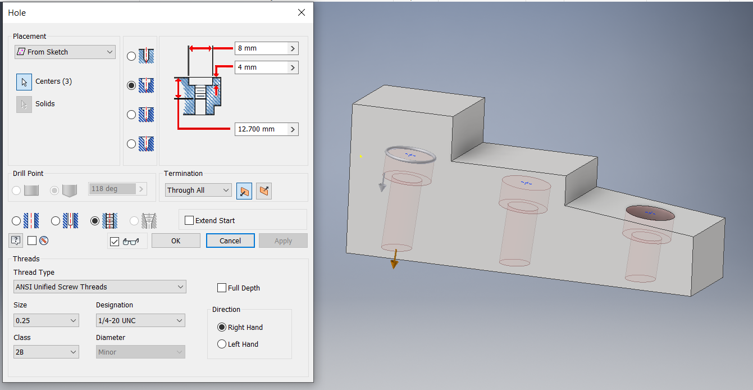Click the taper tapped hole icon
The height and width of the screenshot is (390, 753).
(x=149, y=221)
